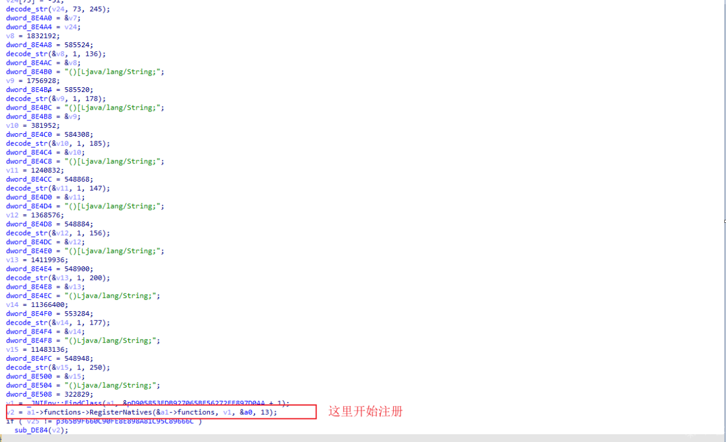Select the if ( v25 != ... condition line
Image resolution: width=726 pixels, height=442 pixels.
point(104,421)
